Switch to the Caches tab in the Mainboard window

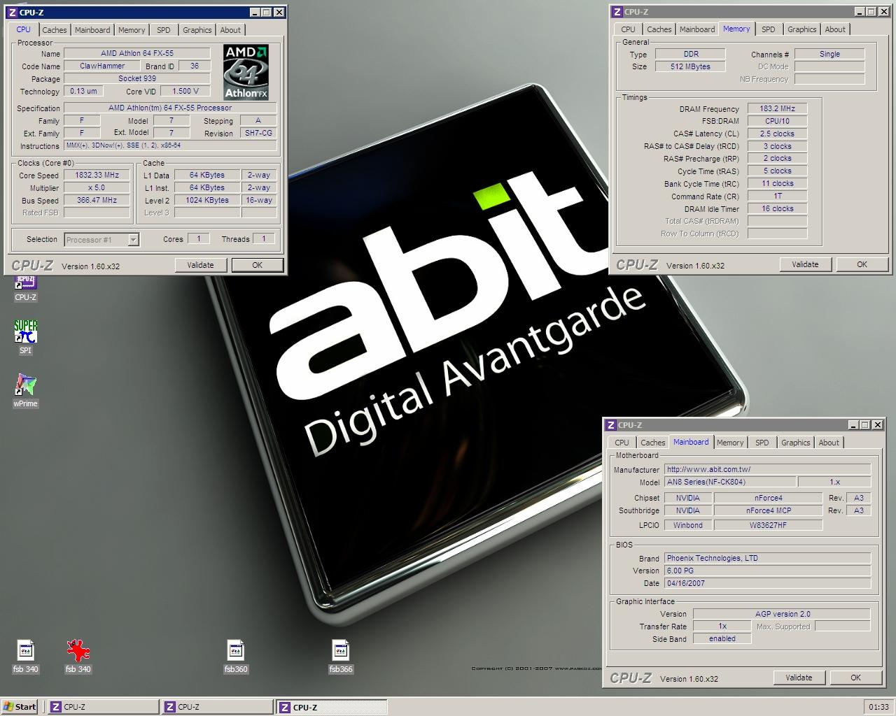652,443
